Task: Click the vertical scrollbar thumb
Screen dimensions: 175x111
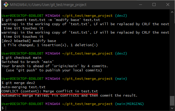Action: [x=172, y=100]
